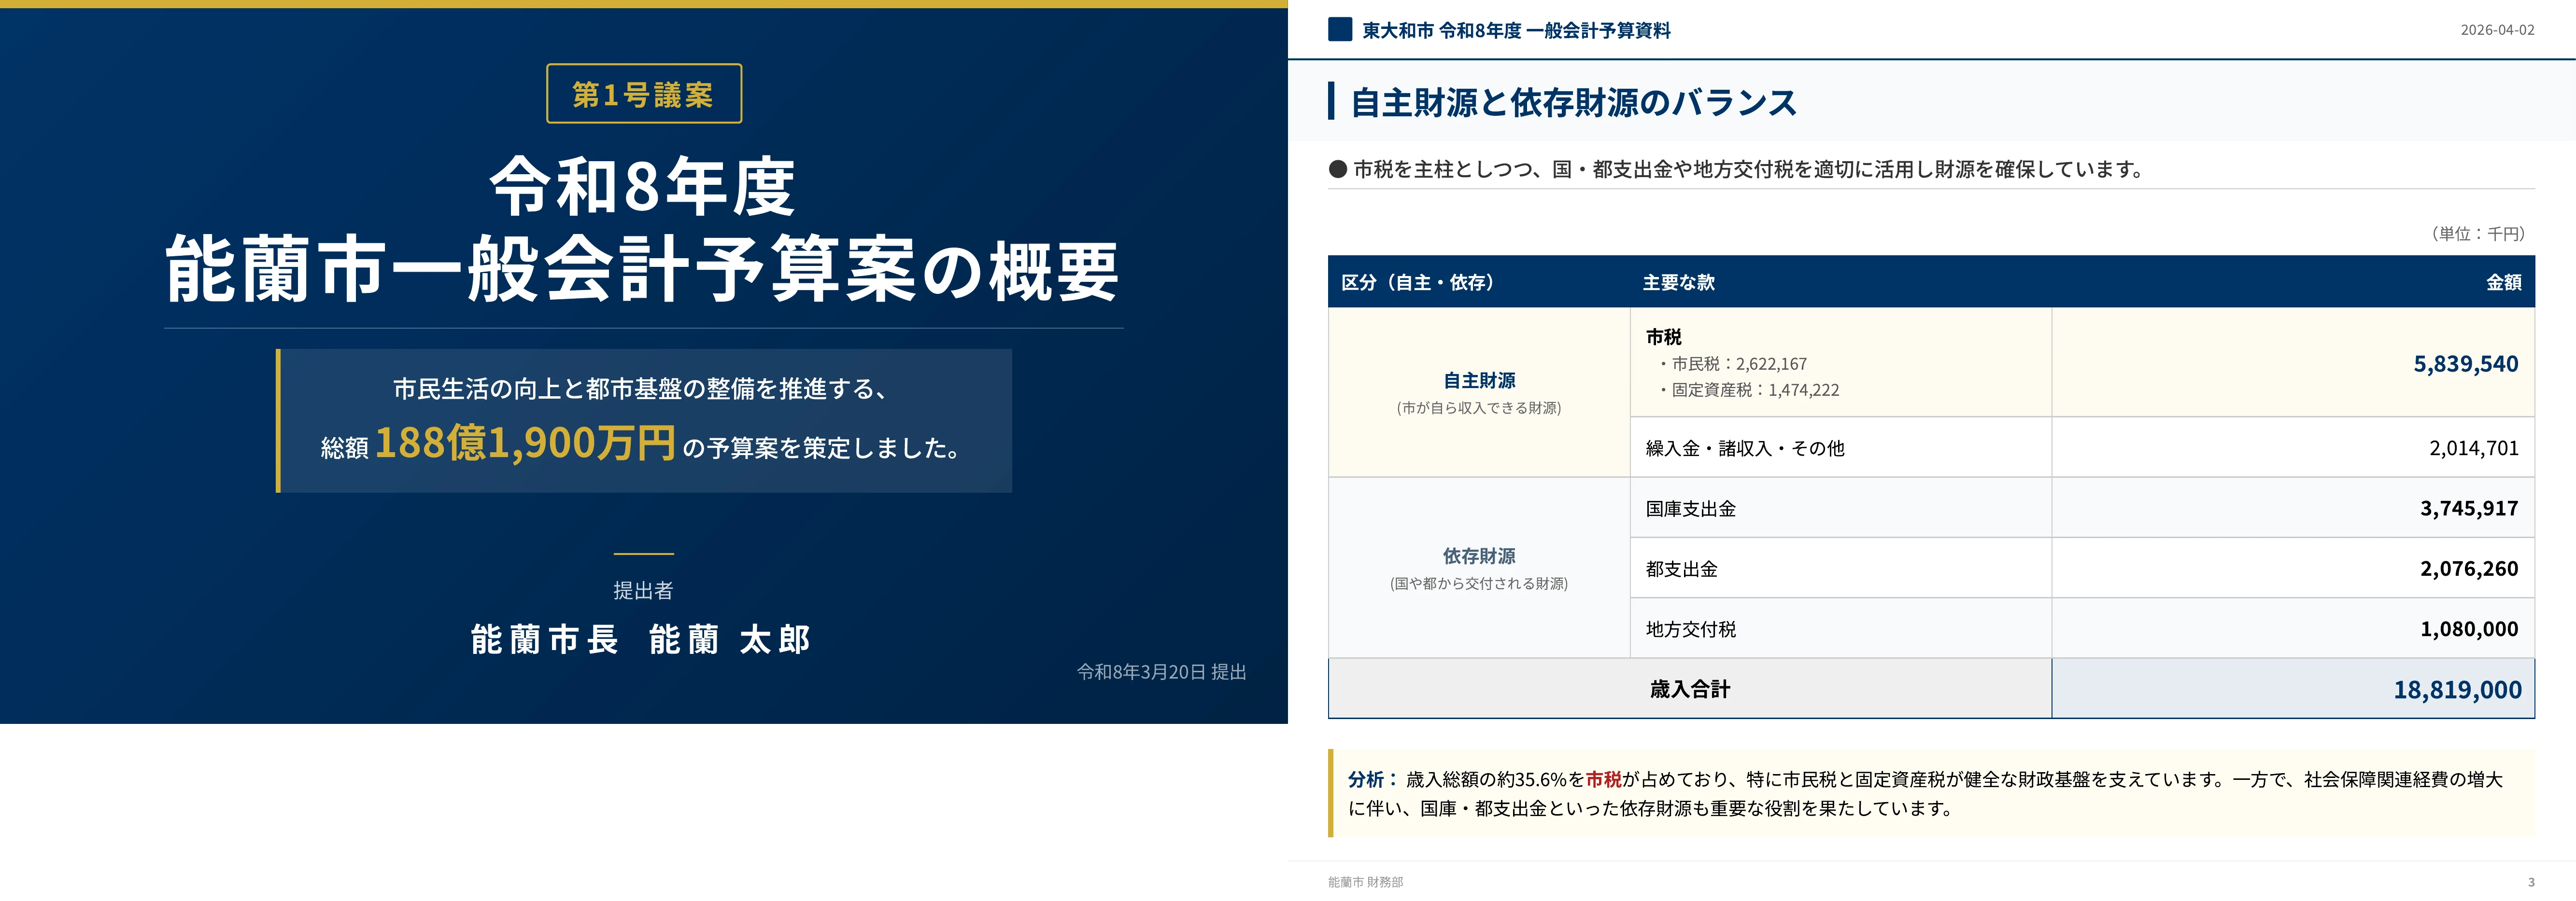Viewport: 2576px width, 901px height.
Task: Click the 提出者 label
Action: [643, 590]
